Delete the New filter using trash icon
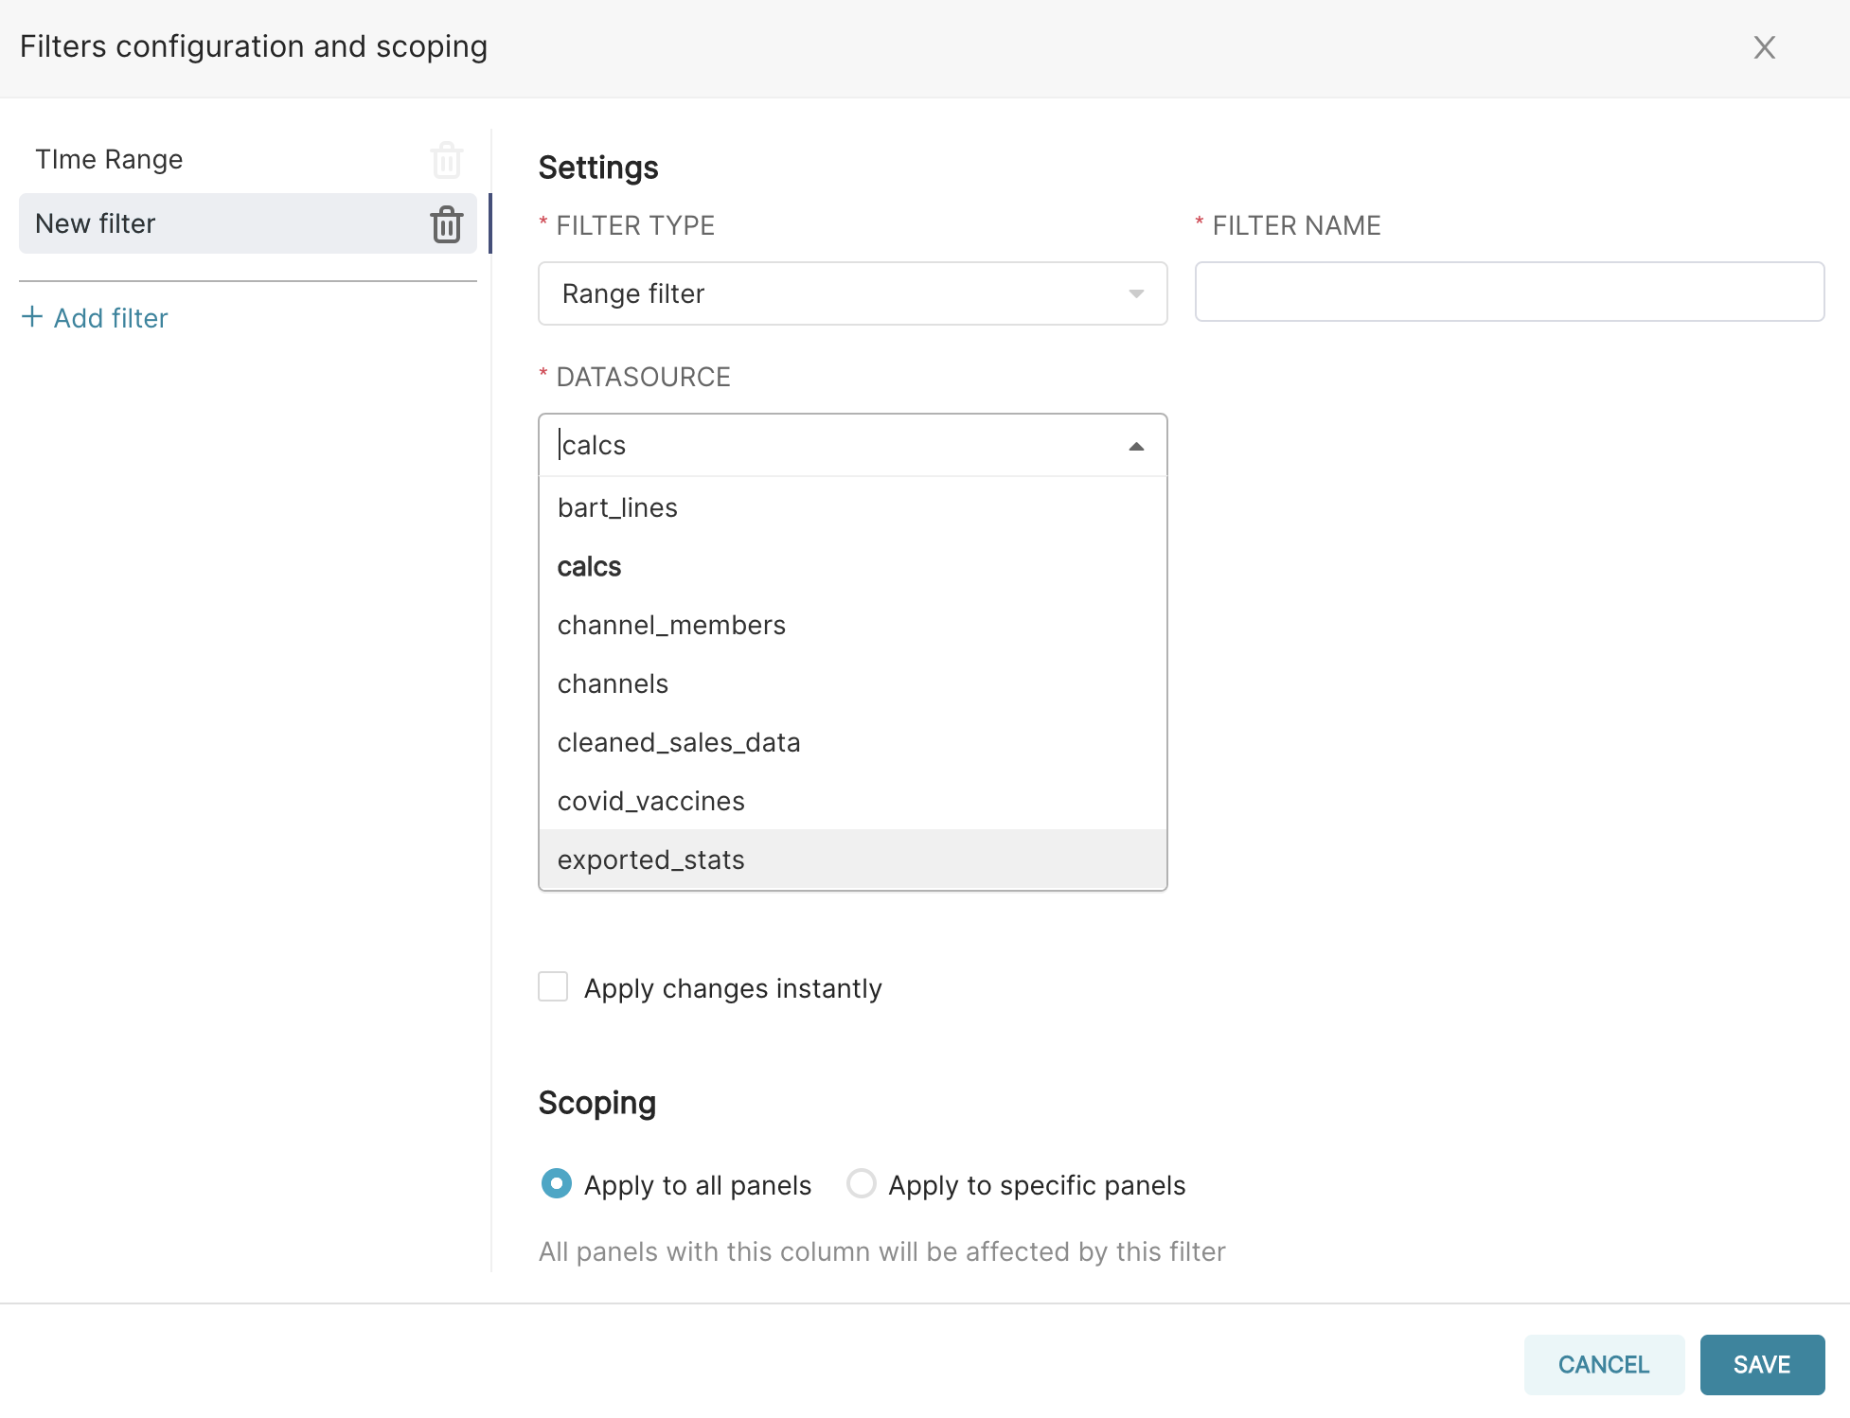 446,223
